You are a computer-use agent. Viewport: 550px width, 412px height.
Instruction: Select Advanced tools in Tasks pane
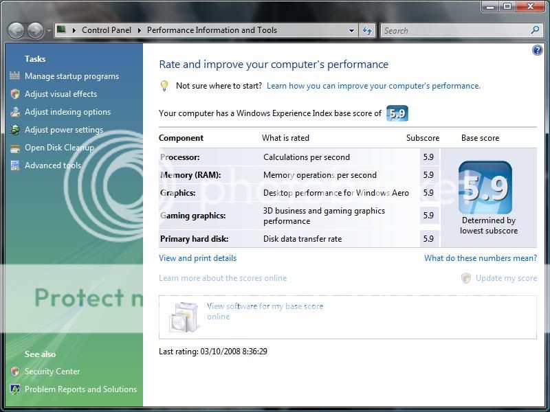pos(52,165)
